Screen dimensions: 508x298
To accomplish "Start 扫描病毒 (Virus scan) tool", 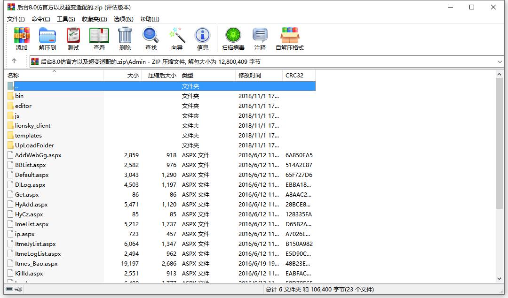I will click(233, 38).
